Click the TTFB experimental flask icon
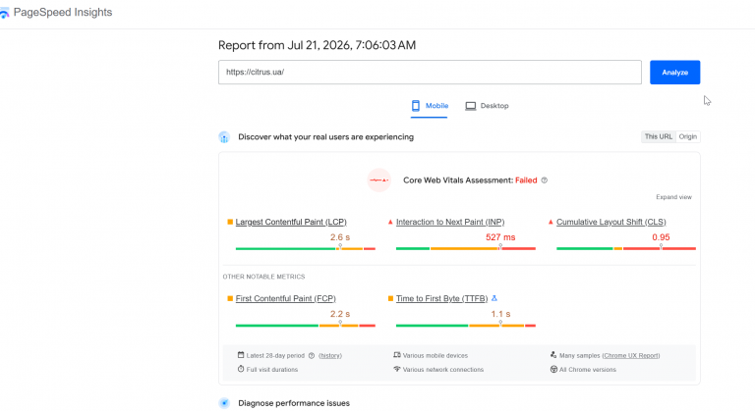755x411 pixels. (x=494, y=298)
